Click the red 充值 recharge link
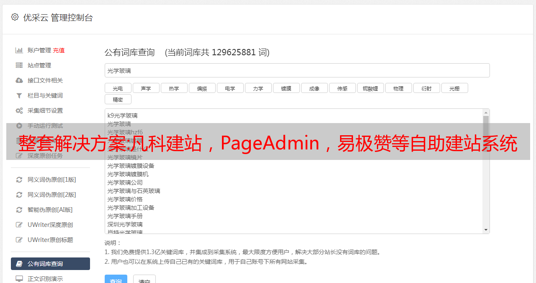Screen dimensions: 536x283 tap(59, 50)
